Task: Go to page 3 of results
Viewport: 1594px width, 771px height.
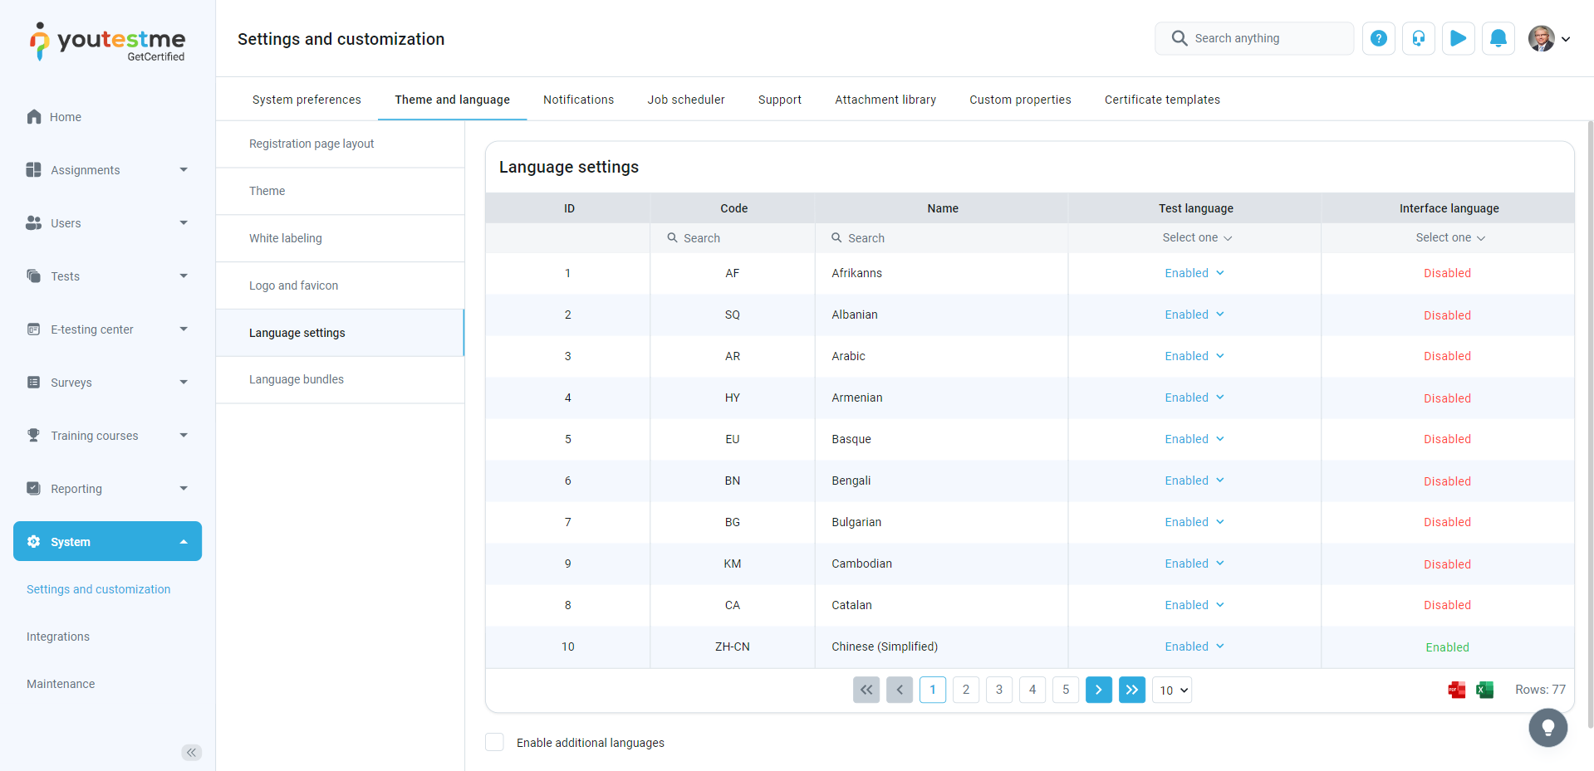Action: [998, 690]
